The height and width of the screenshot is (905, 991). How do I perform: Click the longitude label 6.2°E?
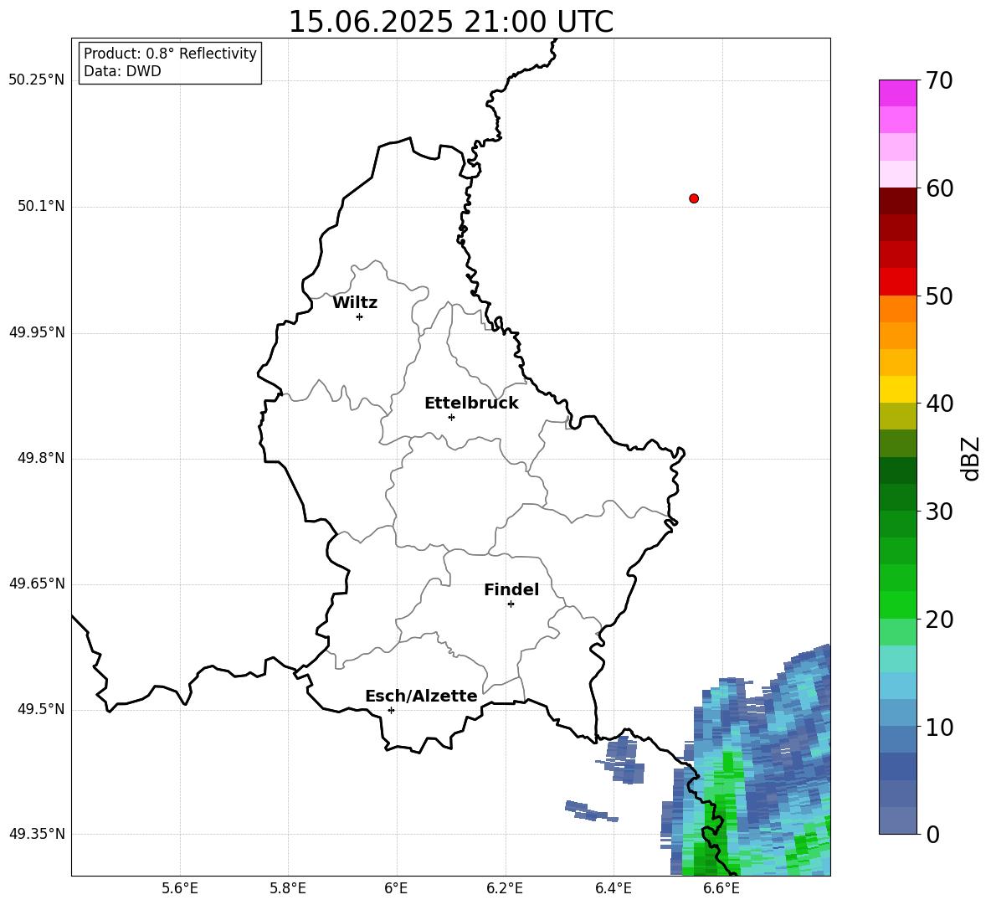pyautogui.click(x=505, y=888)
